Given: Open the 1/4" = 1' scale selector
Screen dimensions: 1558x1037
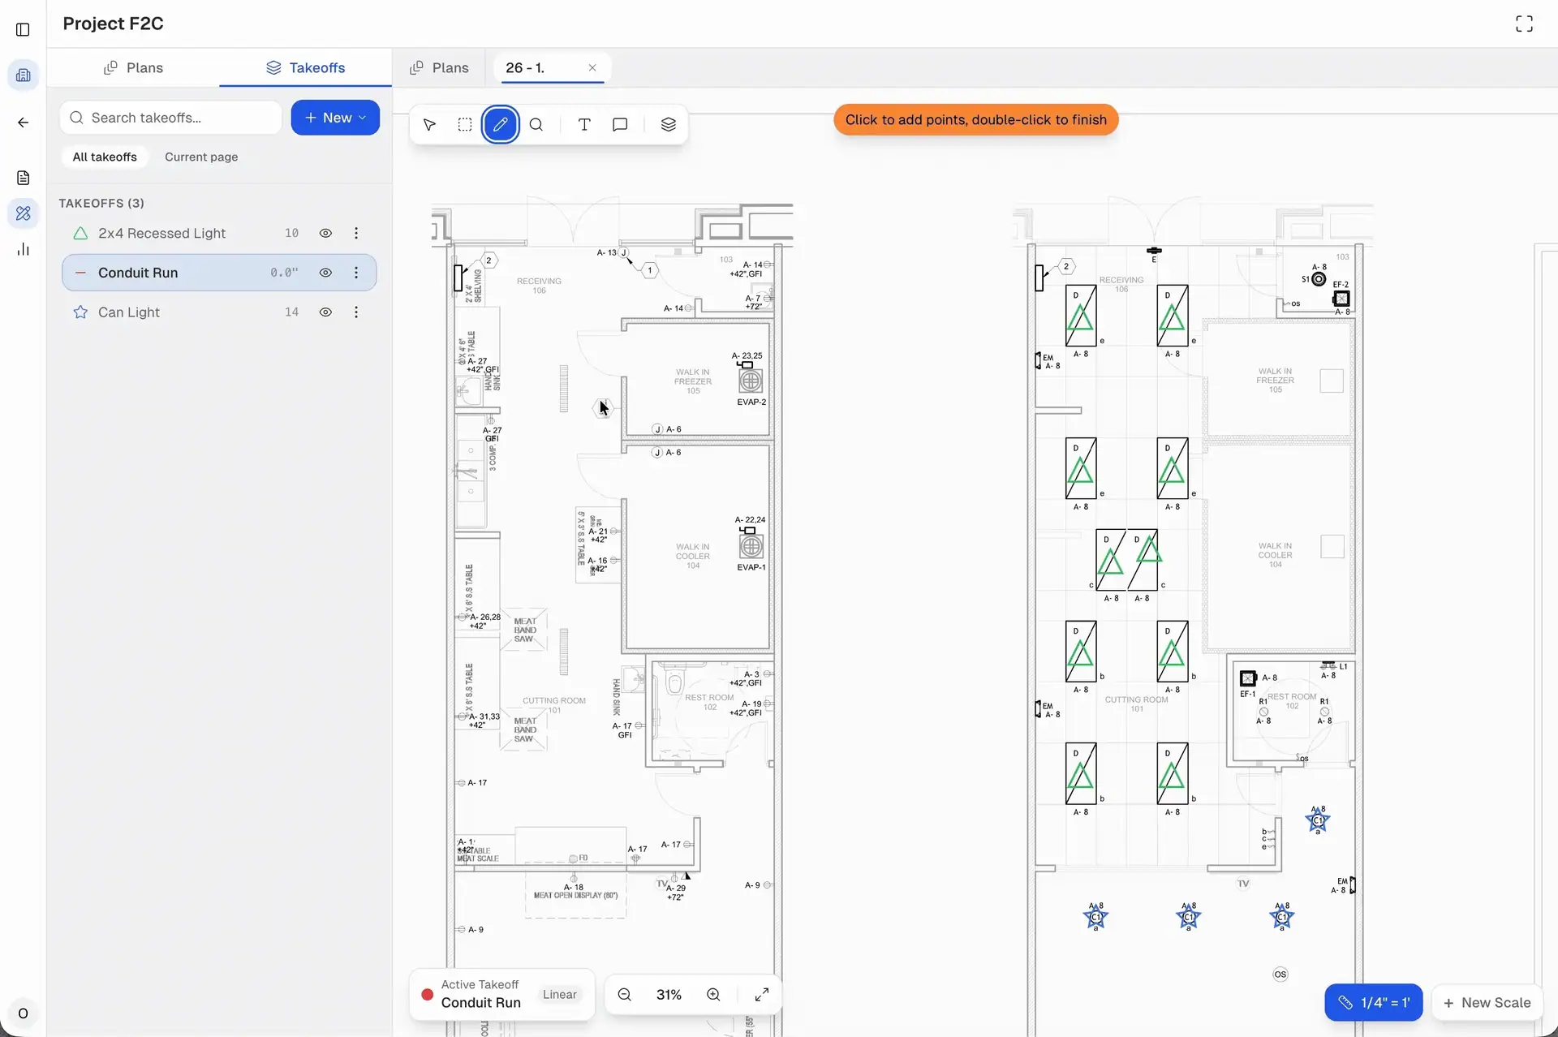Looking at the screenshot, I should [1373, 1003].
